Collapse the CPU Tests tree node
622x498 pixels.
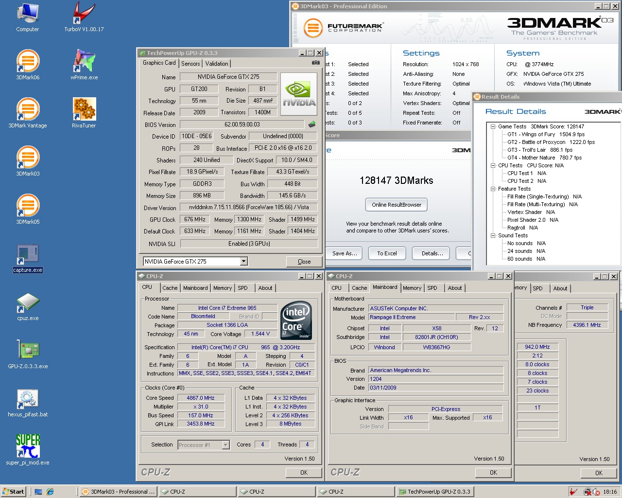[x=493, y=165]
